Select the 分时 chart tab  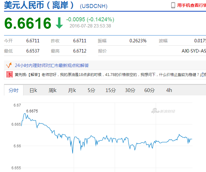point(14,90)
